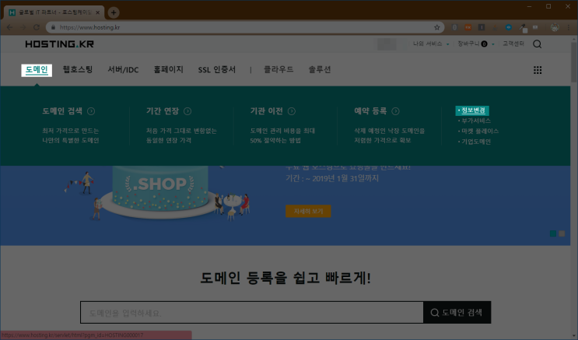
Task: Click arrow icon beside 도메인 검색
Action: click(91, 111)
